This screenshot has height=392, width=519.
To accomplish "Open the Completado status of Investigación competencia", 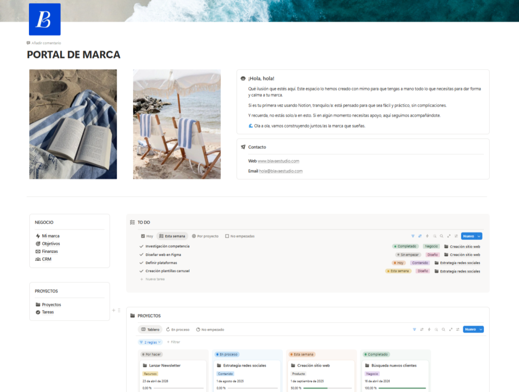I will tap(405, 246).
